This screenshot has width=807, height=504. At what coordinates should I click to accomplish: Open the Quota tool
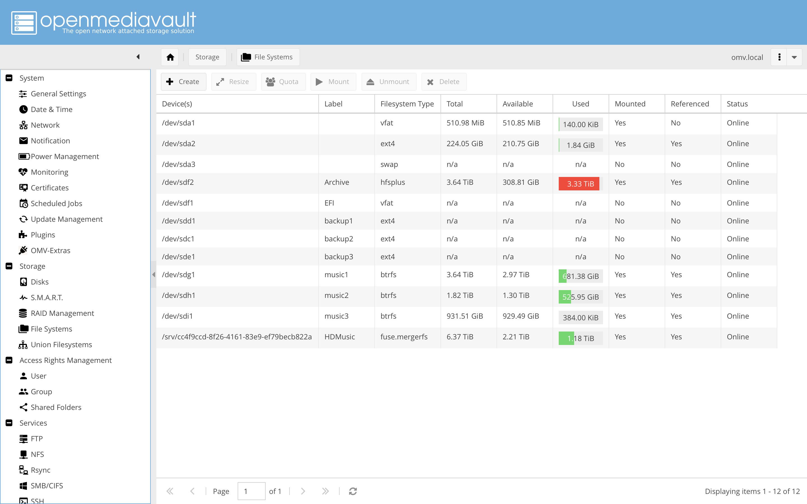tap(271, 81)
